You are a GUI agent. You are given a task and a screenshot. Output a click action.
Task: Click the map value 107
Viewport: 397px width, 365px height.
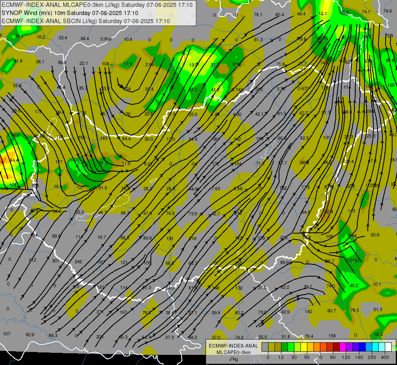[6, 334]
